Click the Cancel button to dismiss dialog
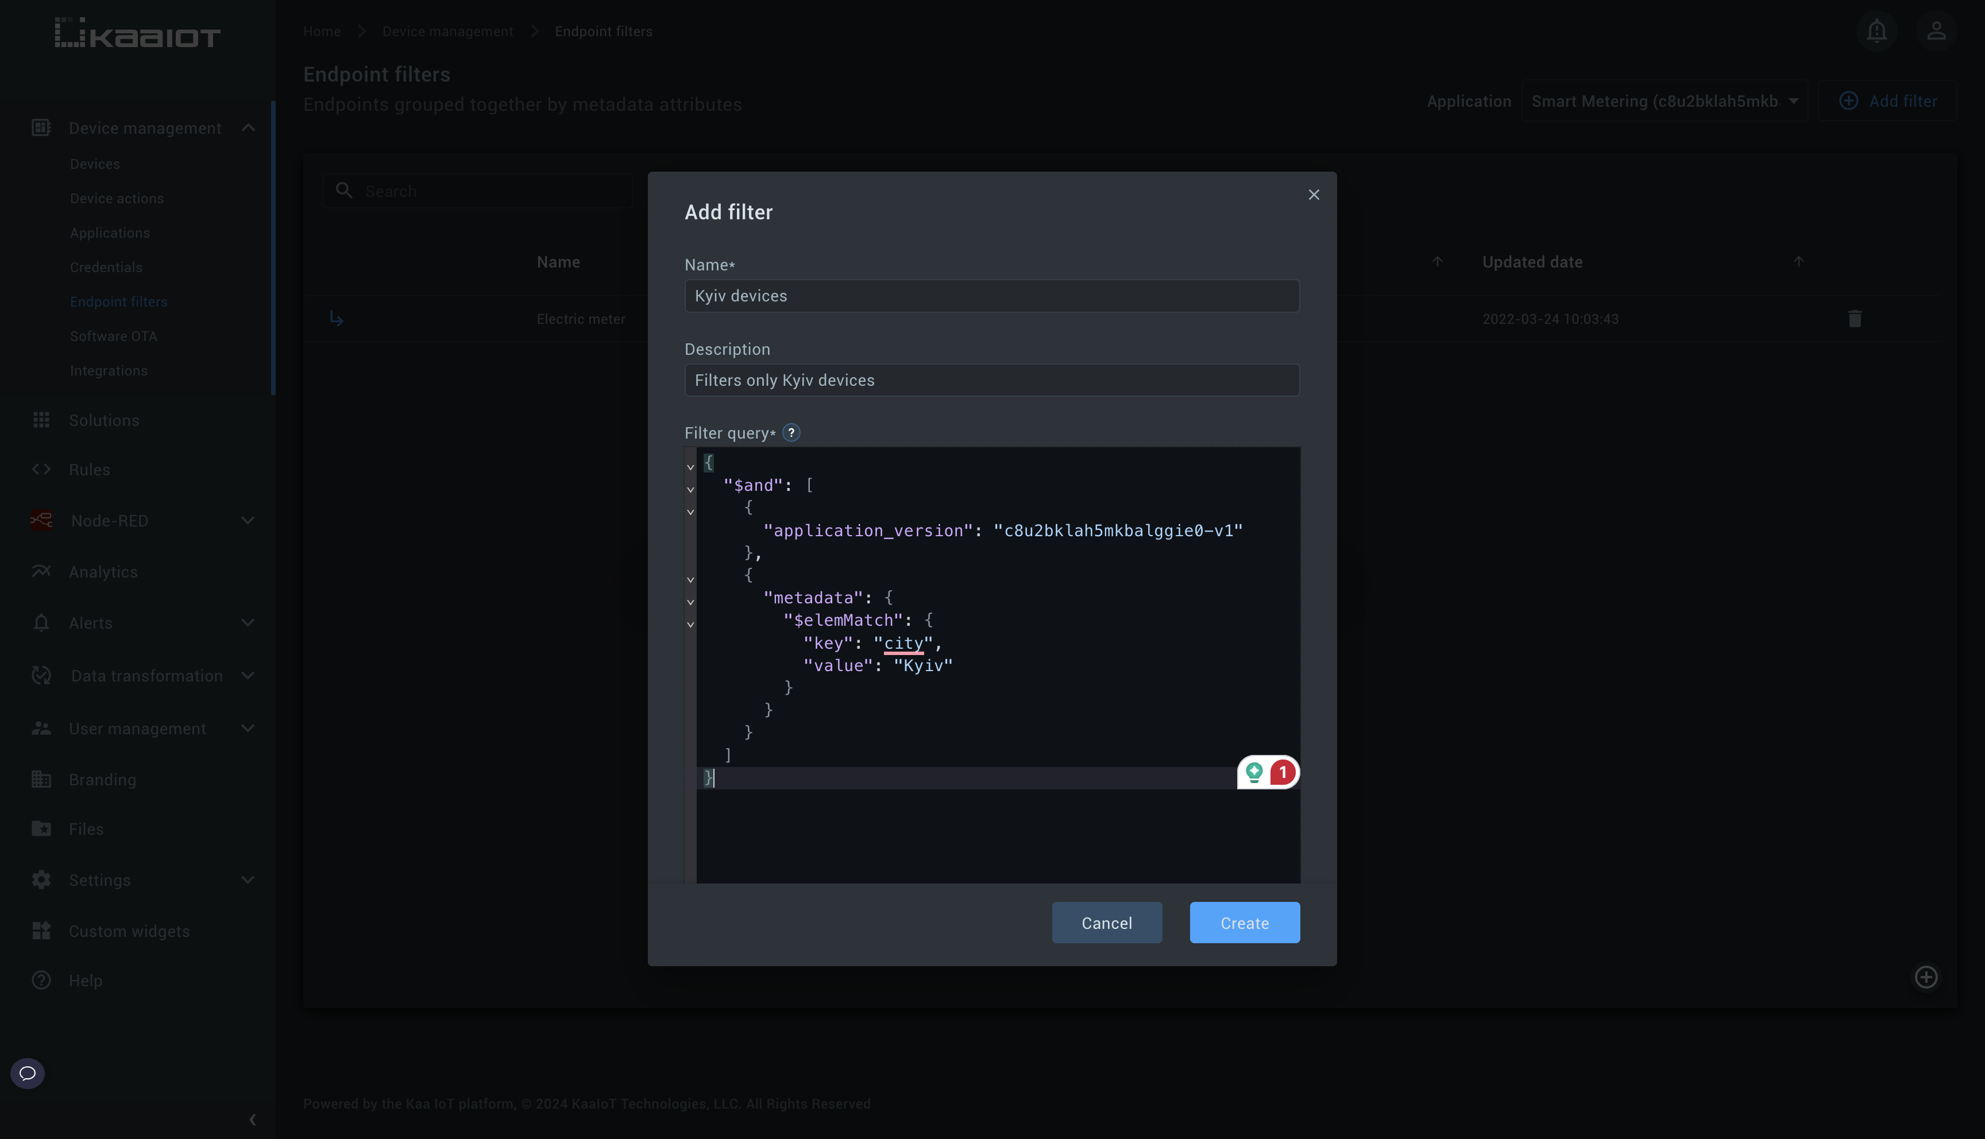The image size is (1985, 1139). coord(1107,923)
